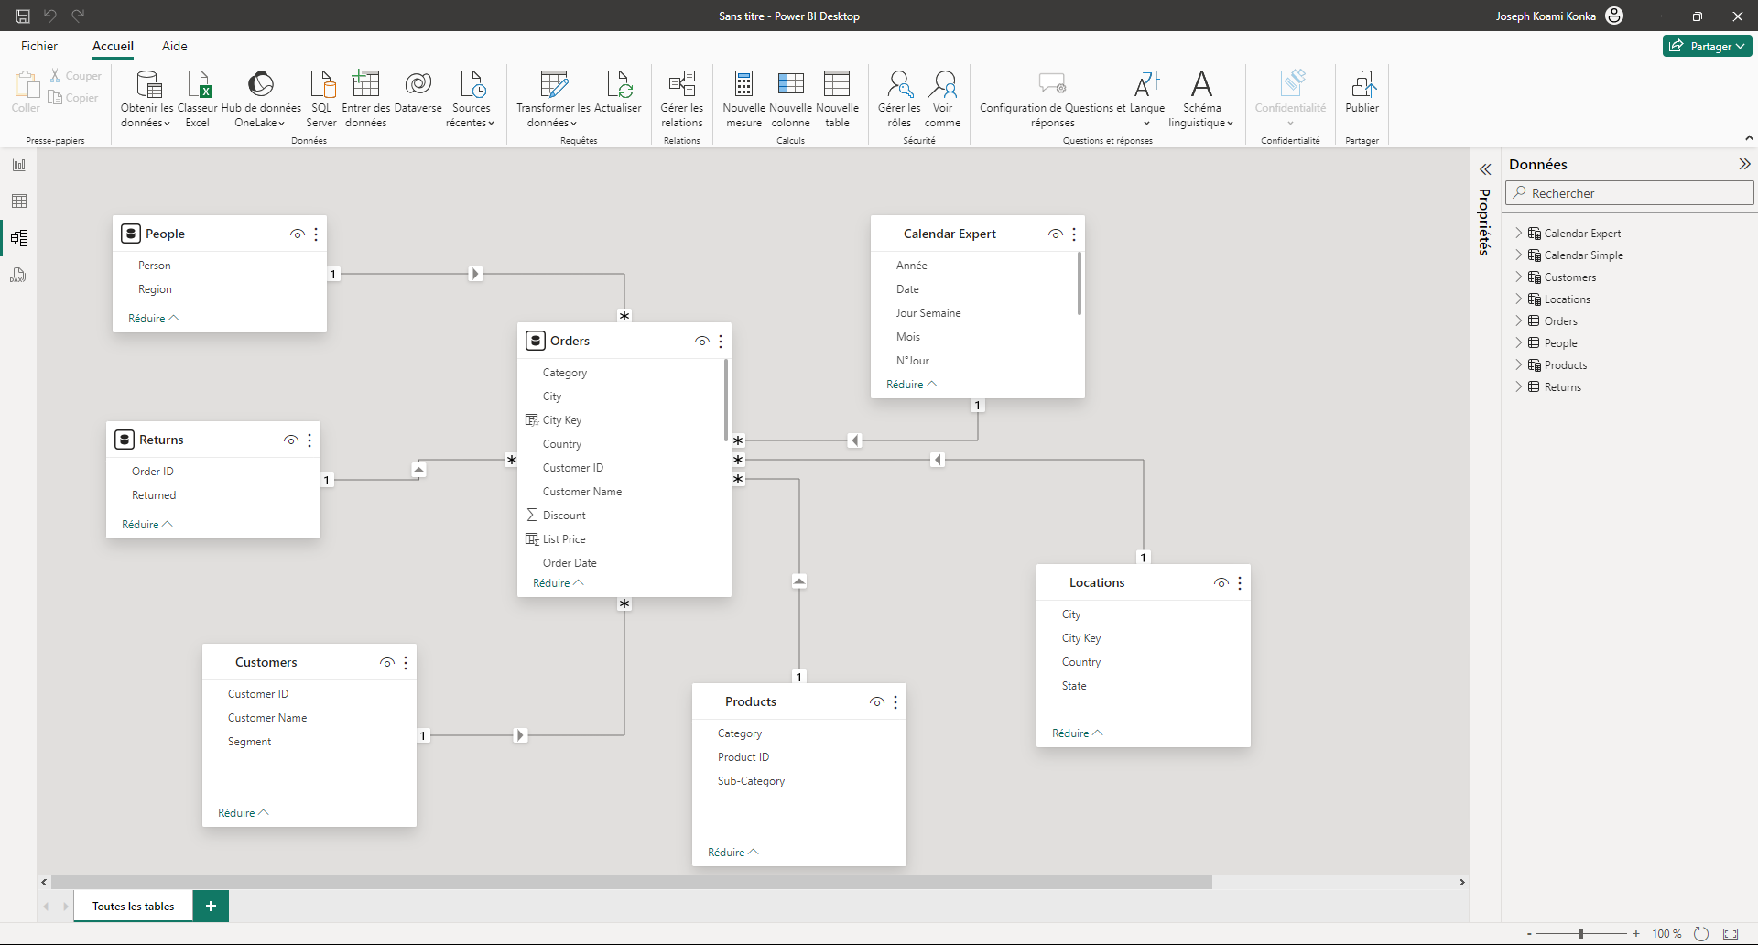
Task: Switch to Report view in sidebar
Action: coord(19,165)
